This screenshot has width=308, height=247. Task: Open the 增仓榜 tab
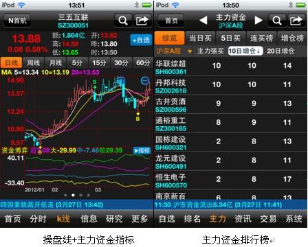tap(292, 38)
